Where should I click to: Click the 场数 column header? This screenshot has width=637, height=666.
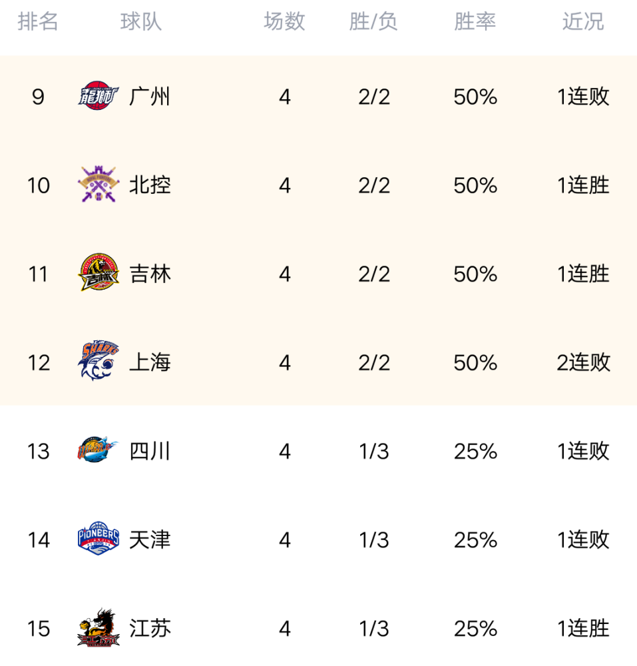284,21
